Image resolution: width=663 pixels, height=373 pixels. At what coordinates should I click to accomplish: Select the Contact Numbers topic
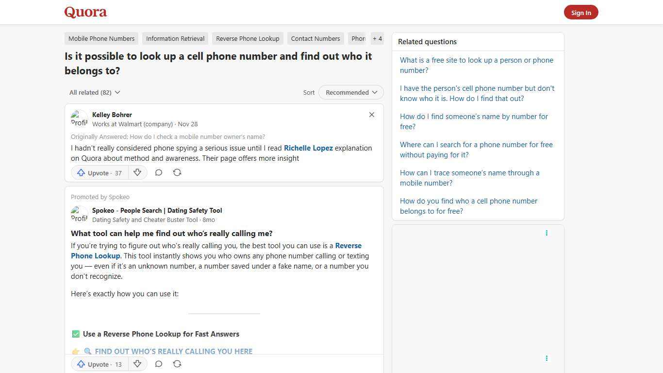(x=315, y=38)
